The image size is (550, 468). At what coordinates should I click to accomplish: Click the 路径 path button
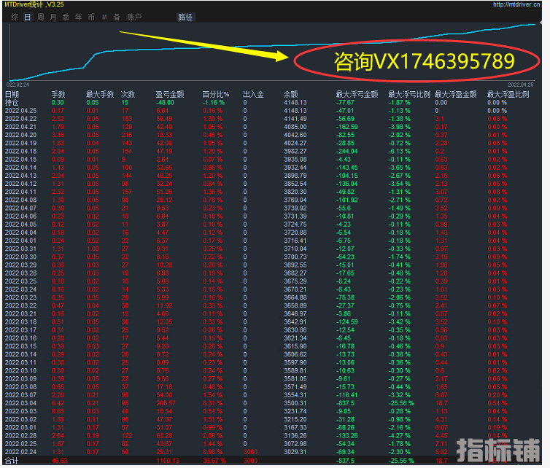point(187,16)
